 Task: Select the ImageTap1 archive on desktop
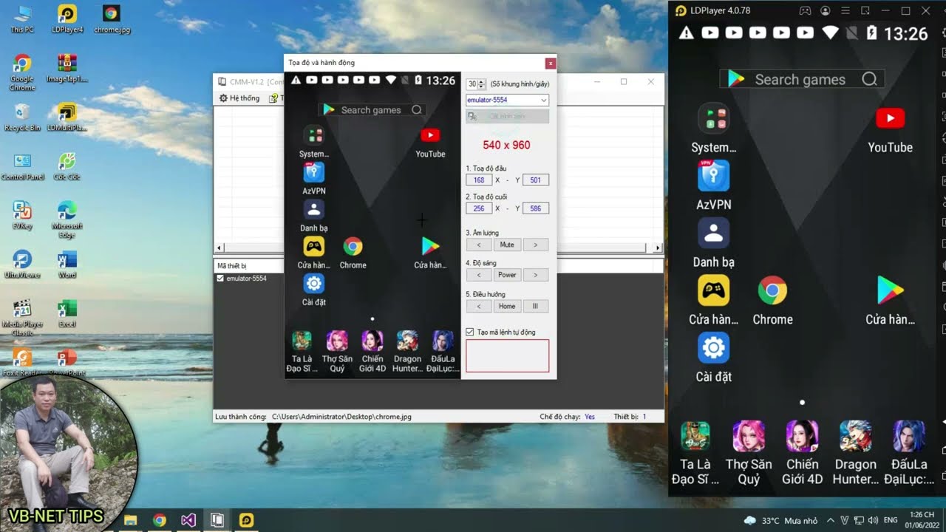(67, 68)
